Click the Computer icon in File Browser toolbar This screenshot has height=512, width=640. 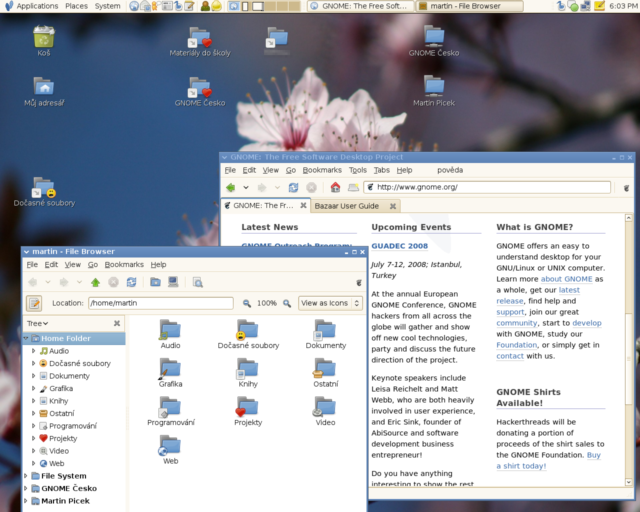(173, 282)
